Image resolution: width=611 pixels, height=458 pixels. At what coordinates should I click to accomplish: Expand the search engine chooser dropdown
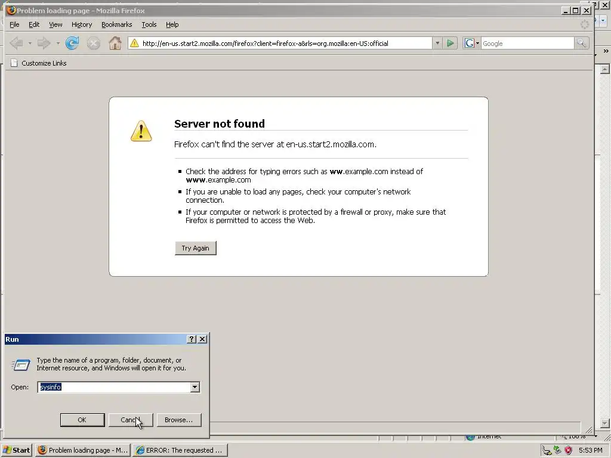[478, 43]
